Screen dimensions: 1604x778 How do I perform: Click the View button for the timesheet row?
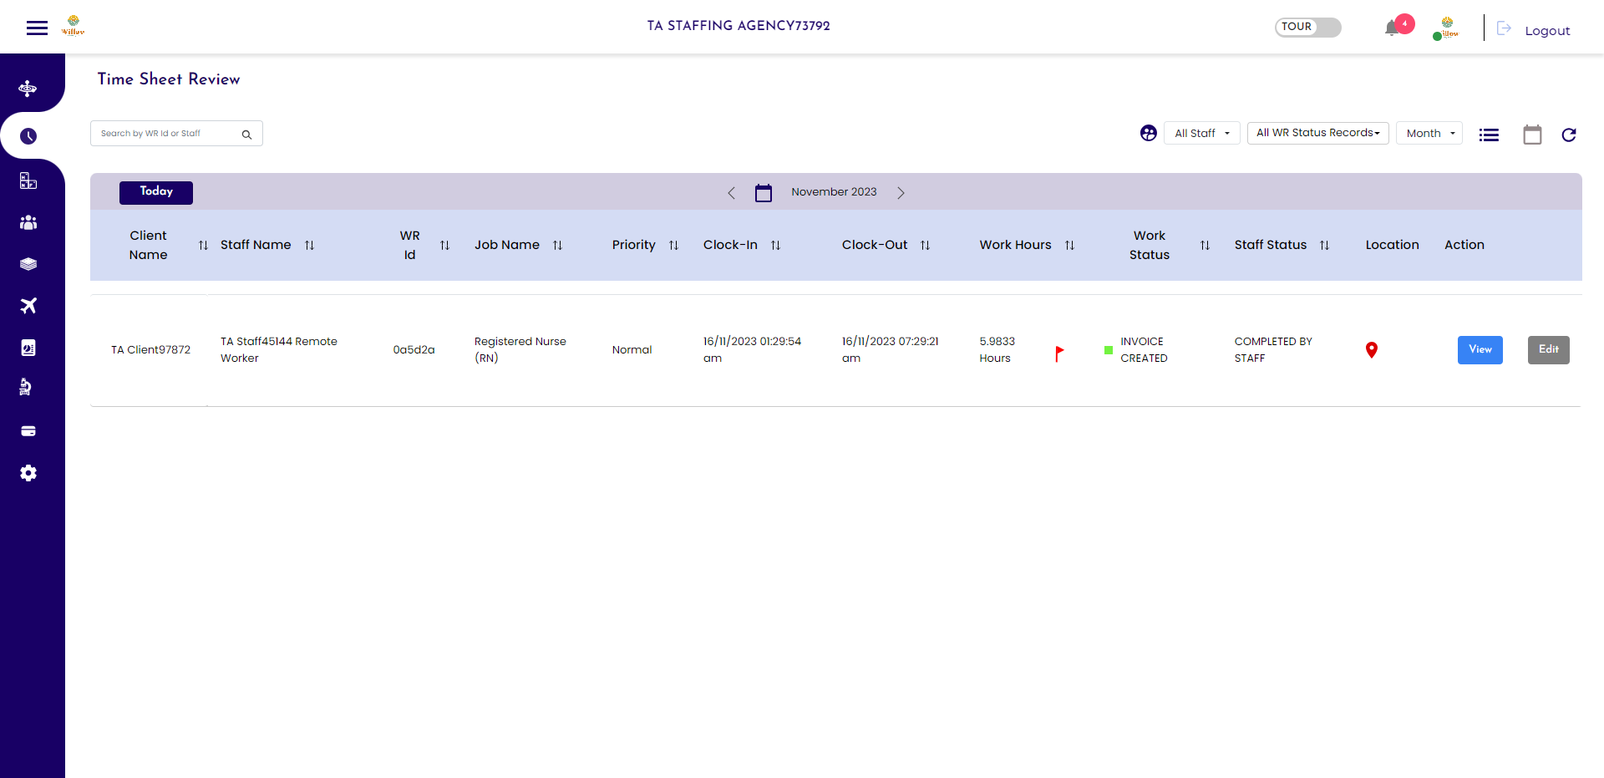1480,349
